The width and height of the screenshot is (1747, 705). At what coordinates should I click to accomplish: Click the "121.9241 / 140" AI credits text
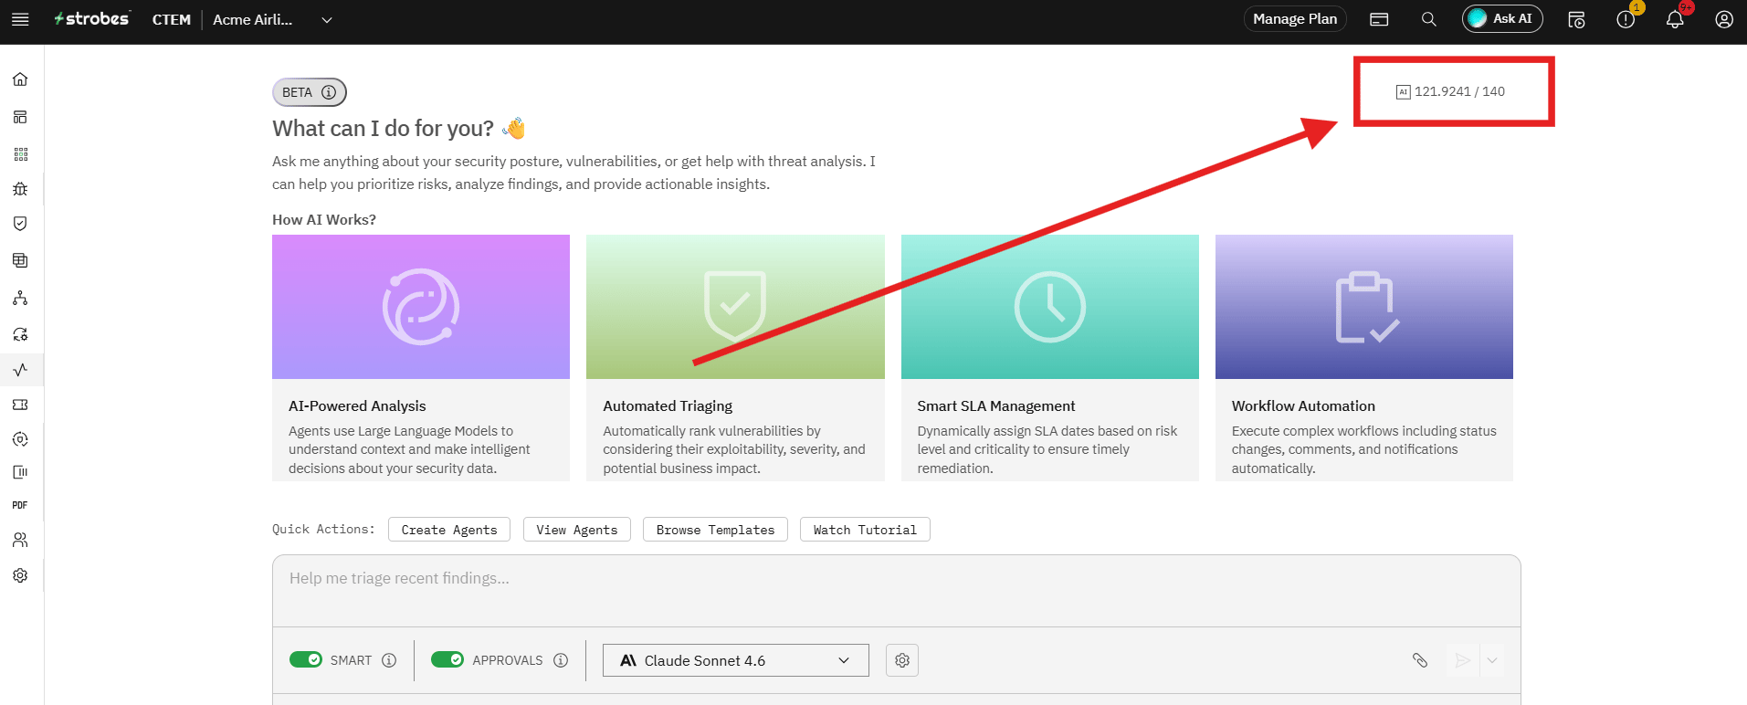1459,91
